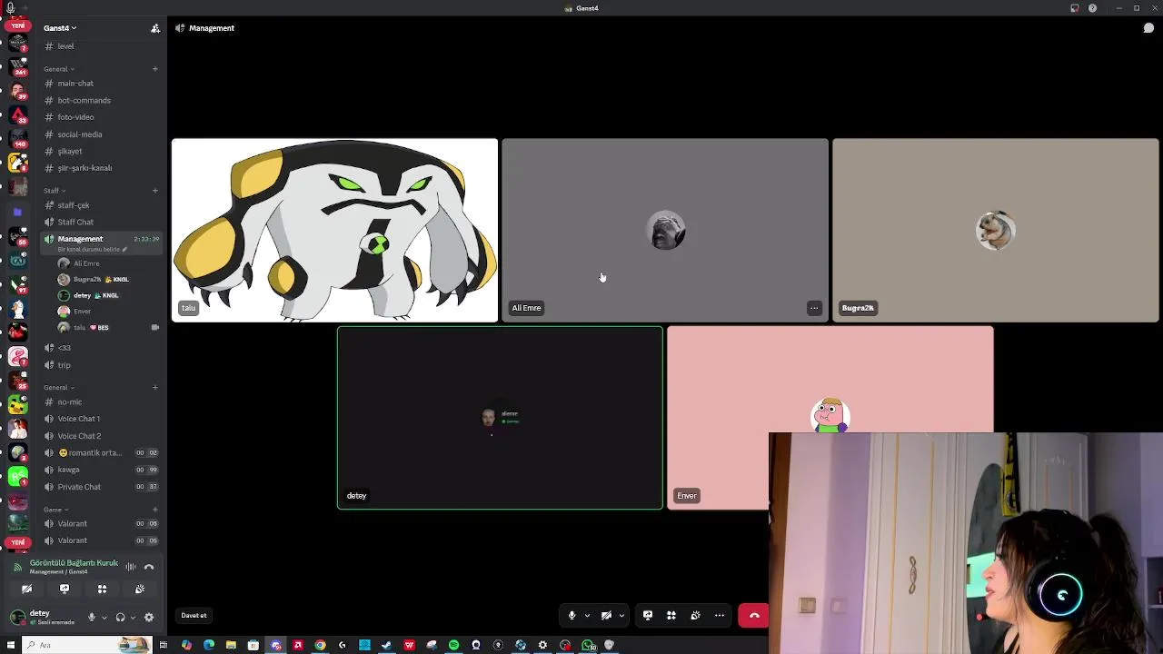Screen dimensions: 1163x654
Task: Open Spotify from the taskbar
Action: pyautogui.click(x=453, y=645)
